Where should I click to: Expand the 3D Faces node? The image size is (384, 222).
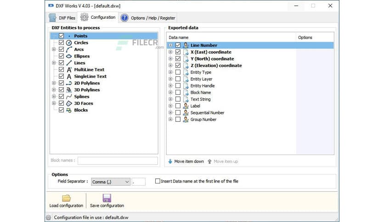[54, 103]
